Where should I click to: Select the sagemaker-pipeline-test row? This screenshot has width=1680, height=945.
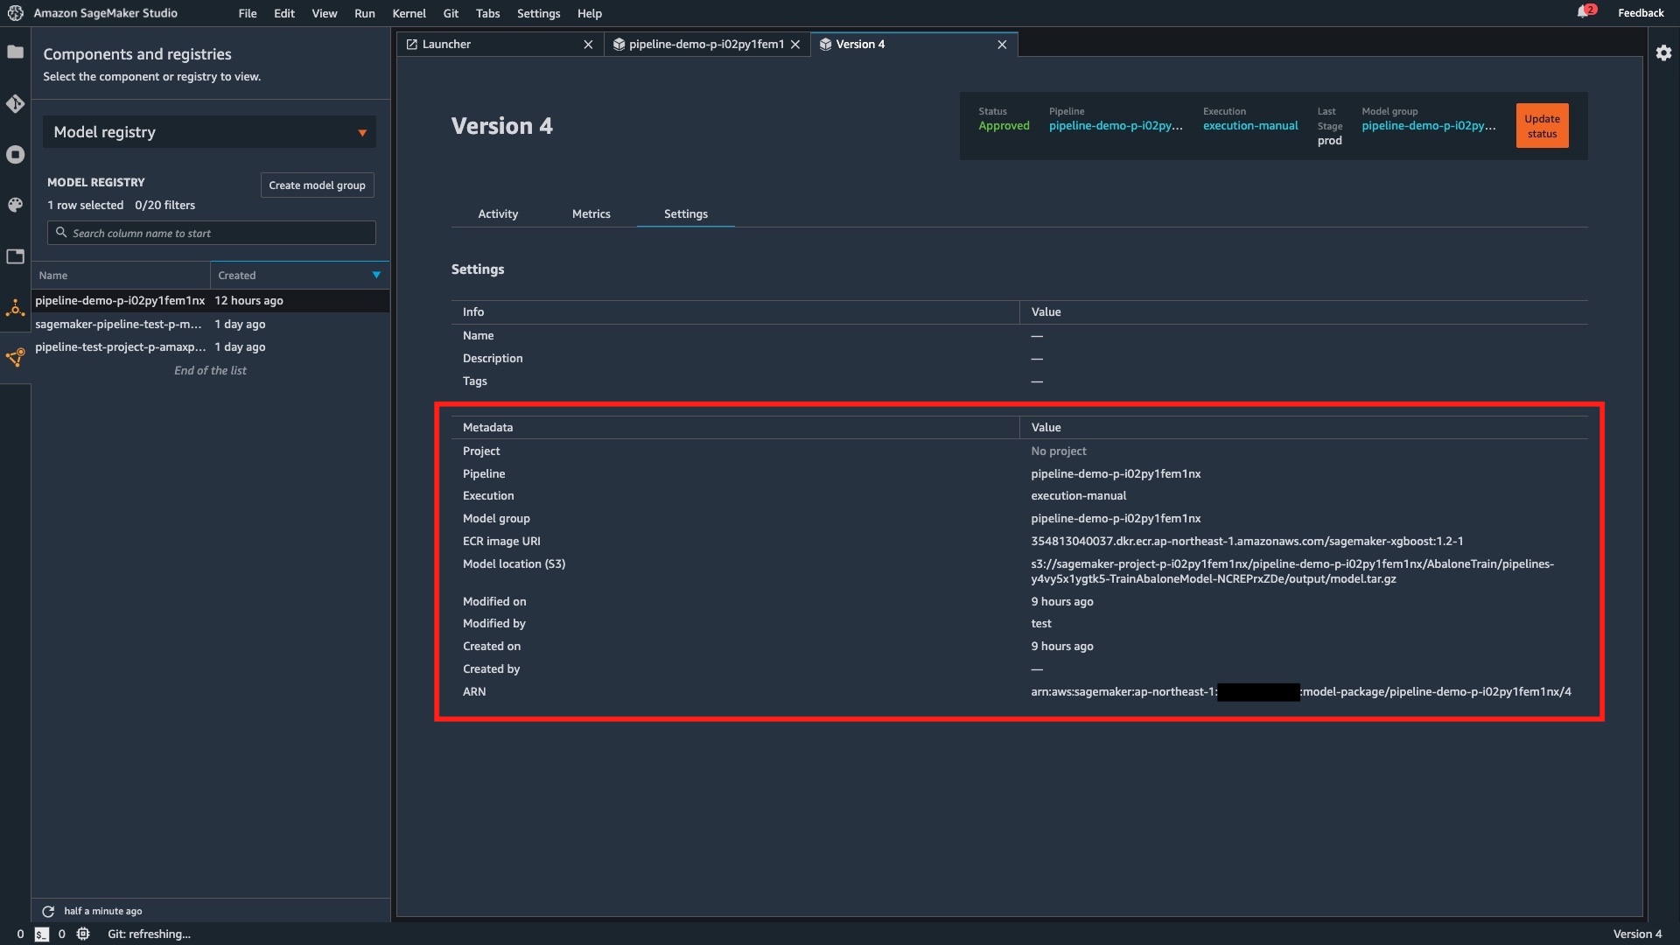pos(120,324)
